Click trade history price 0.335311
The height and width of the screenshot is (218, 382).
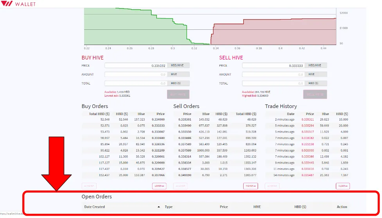(307, 119)
